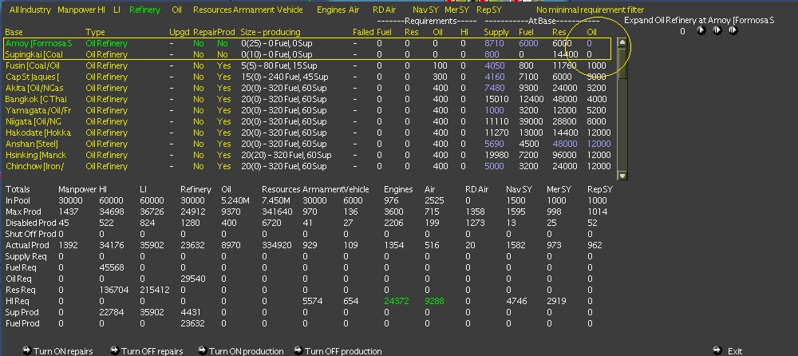Image resolution: width=798 pixels, height=356 pixels.
Task: Click green HI Req value 9288
Action: 435,302
